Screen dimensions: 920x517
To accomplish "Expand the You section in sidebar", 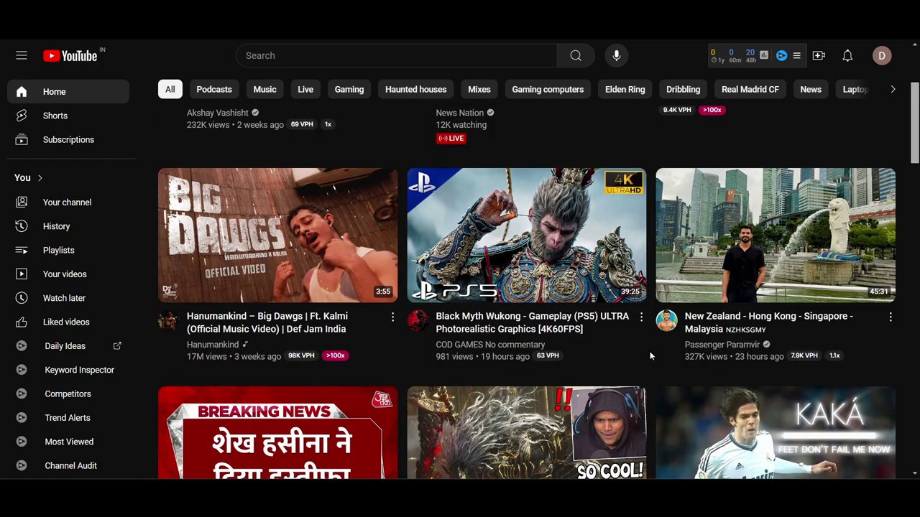I will (x=40, y=177).
